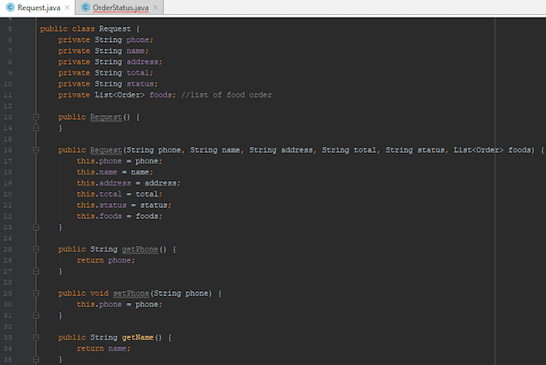Click the setPhone method name

[131, 294]
